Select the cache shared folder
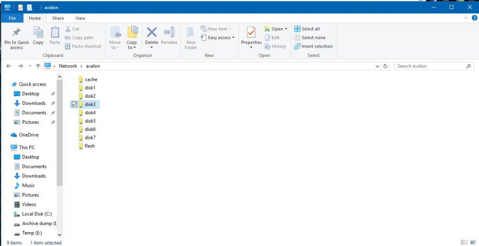 (x=88, y=79)
